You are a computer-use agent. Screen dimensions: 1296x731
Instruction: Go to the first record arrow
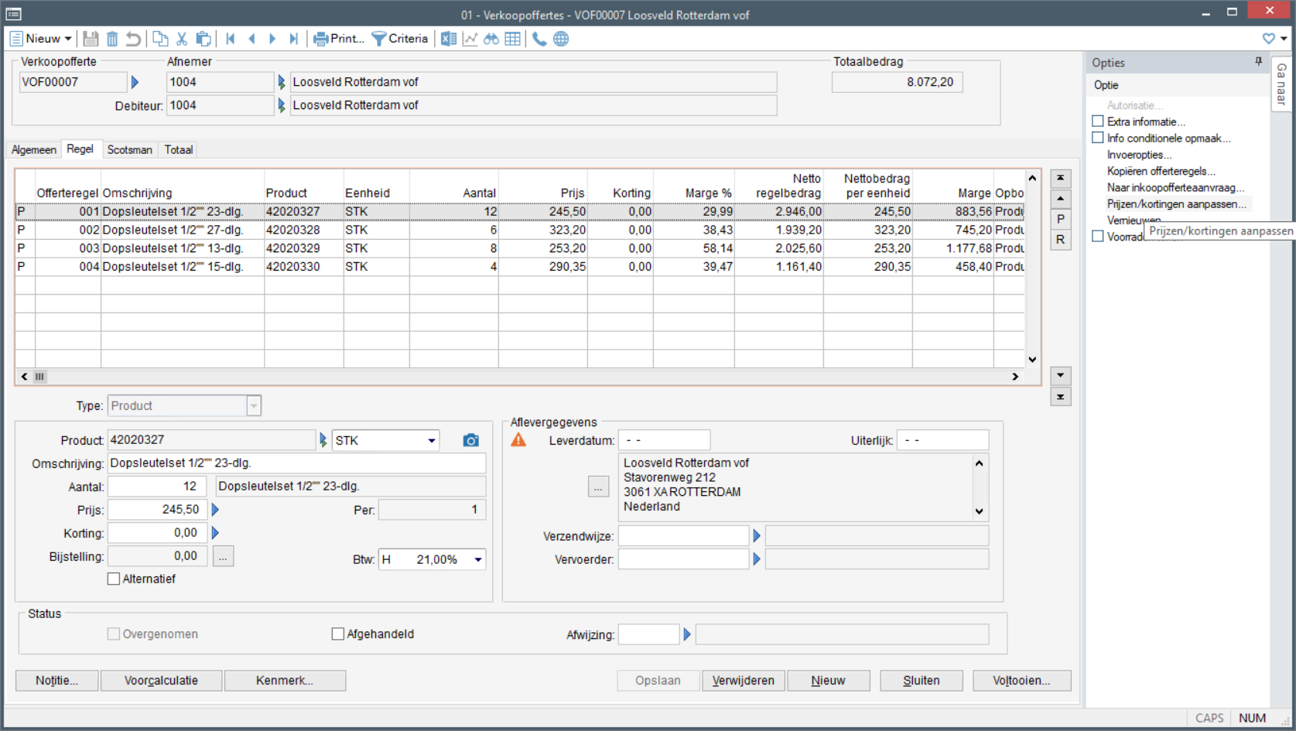point(231,39)
